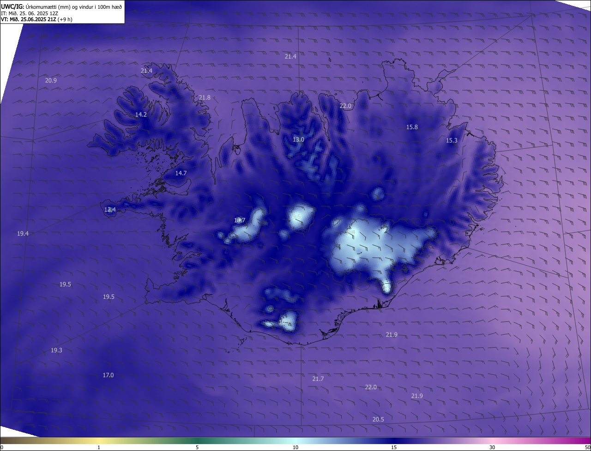
Task: Click the '0' tick on colour scale
Action: click(x=2, y=447)
